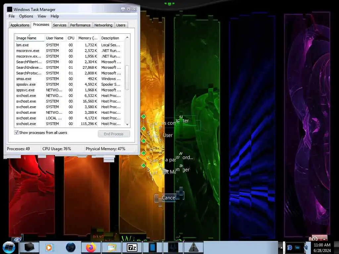Open the Help menu
This screenshot has height=254, width=339.
coord(55,16)
